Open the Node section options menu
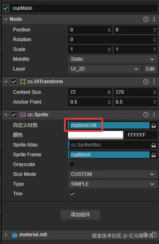The width and height of the screenshot is (159, 244). click(x=154, y=19)
